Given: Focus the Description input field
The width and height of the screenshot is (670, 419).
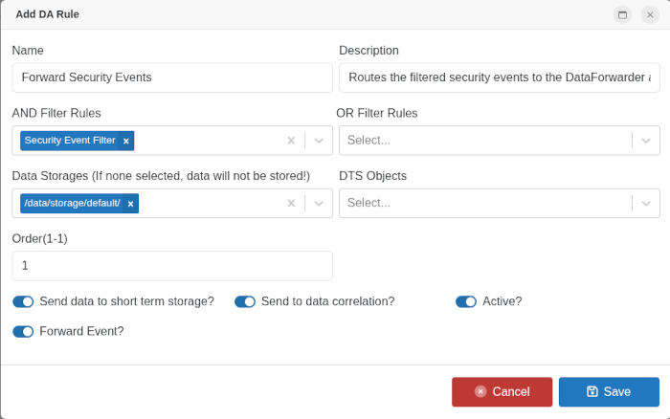Looking at the screenshot, I should [x=499, y=77].
